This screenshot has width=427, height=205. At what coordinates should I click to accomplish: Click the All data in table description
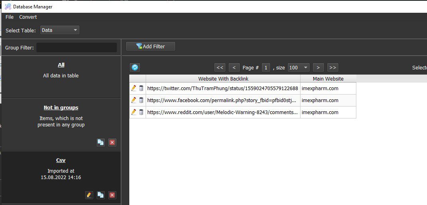[x=61, y=76]
